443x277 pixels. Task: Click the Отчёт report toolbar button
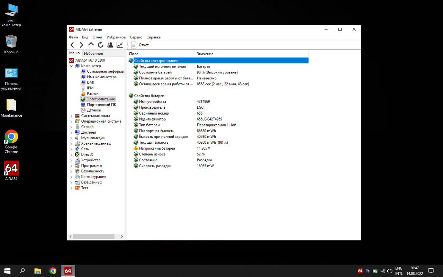[x=140, y=45]
